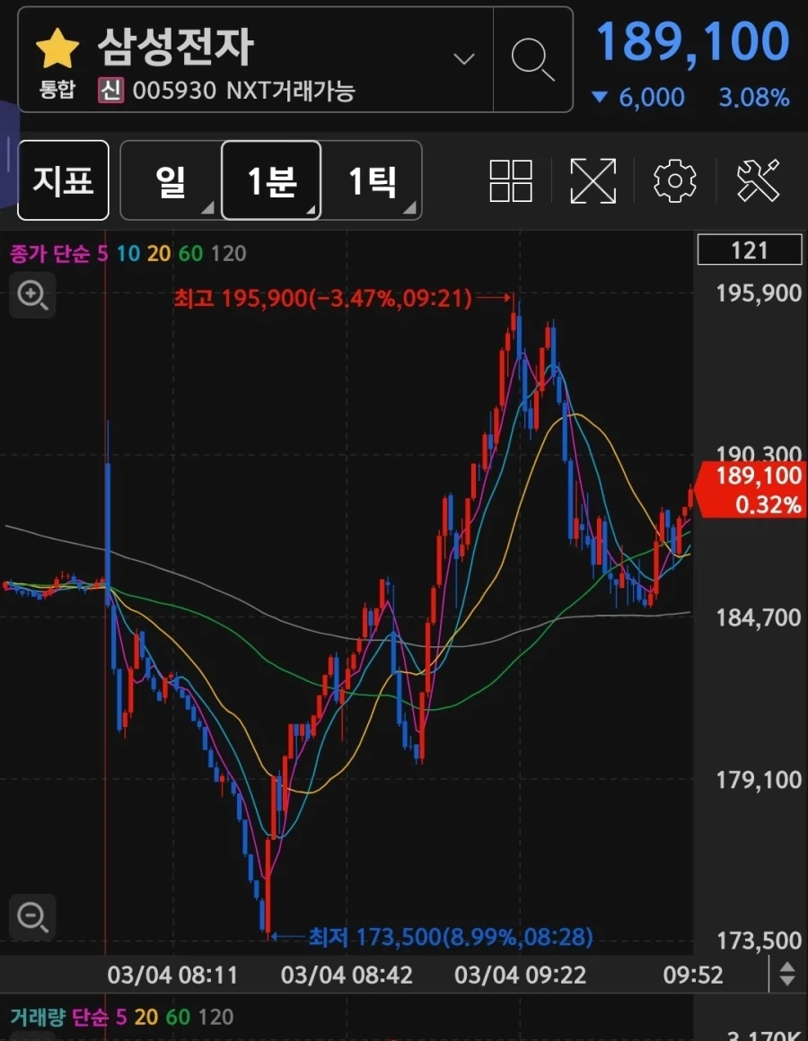This screenshot has height=1041, width=808.
Task: Open the 1분 timeframe dropdown arrow
Action: click(x=310, y=206)
